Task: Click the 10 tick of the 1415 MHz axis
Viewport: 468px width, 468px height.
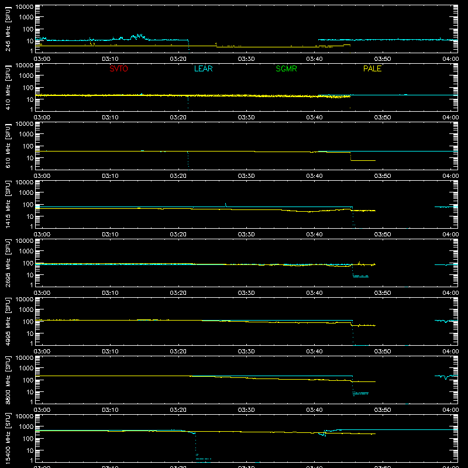Action: pos(30,216)
